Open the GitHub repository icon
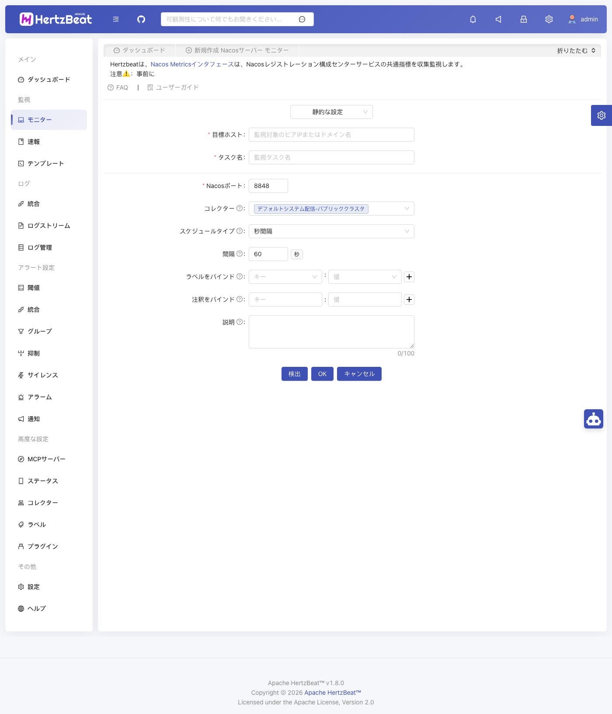This screenshot has width=612, height=714. point(141,19)
